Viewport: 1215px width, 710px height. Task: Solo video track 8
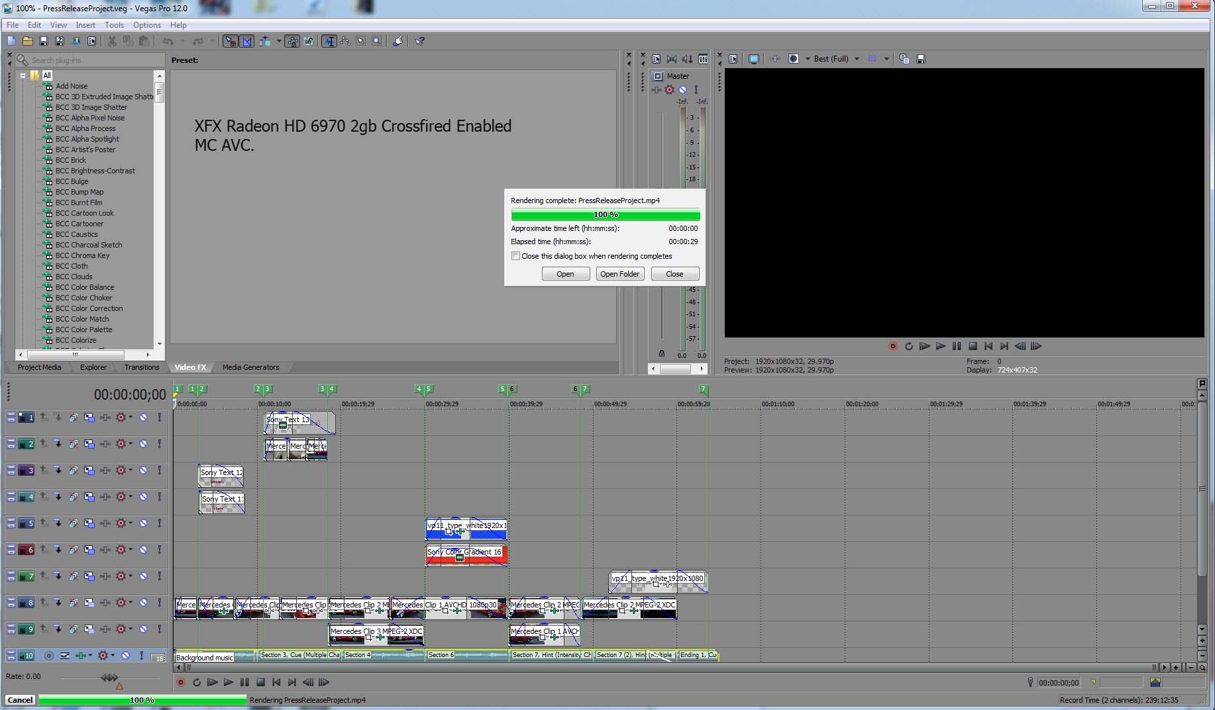[x=159, y=603]
